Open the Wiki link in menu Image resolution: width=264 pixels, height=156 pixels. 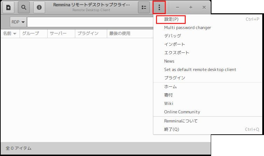[x=168, y=104]
